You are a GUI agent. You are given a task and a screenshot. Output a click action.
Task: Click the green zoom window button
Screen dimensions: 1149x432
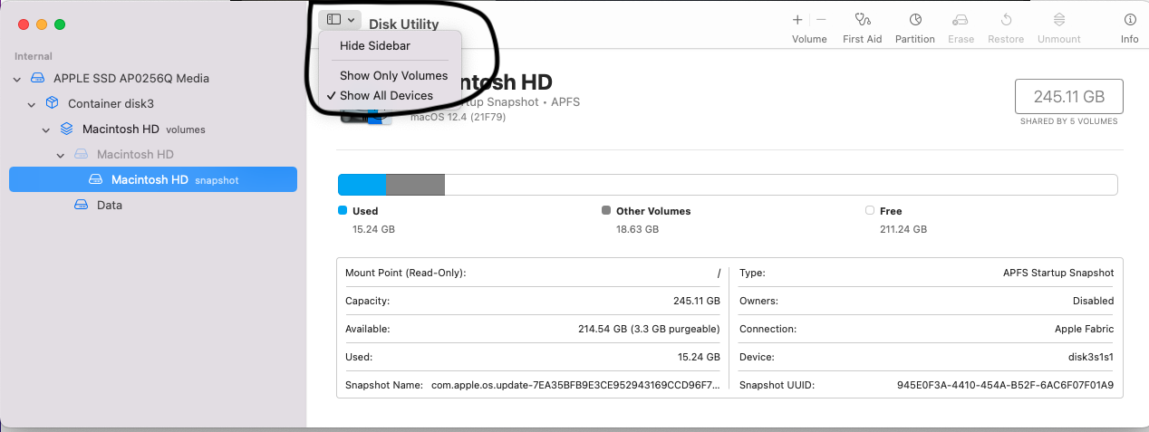point(60,24)
